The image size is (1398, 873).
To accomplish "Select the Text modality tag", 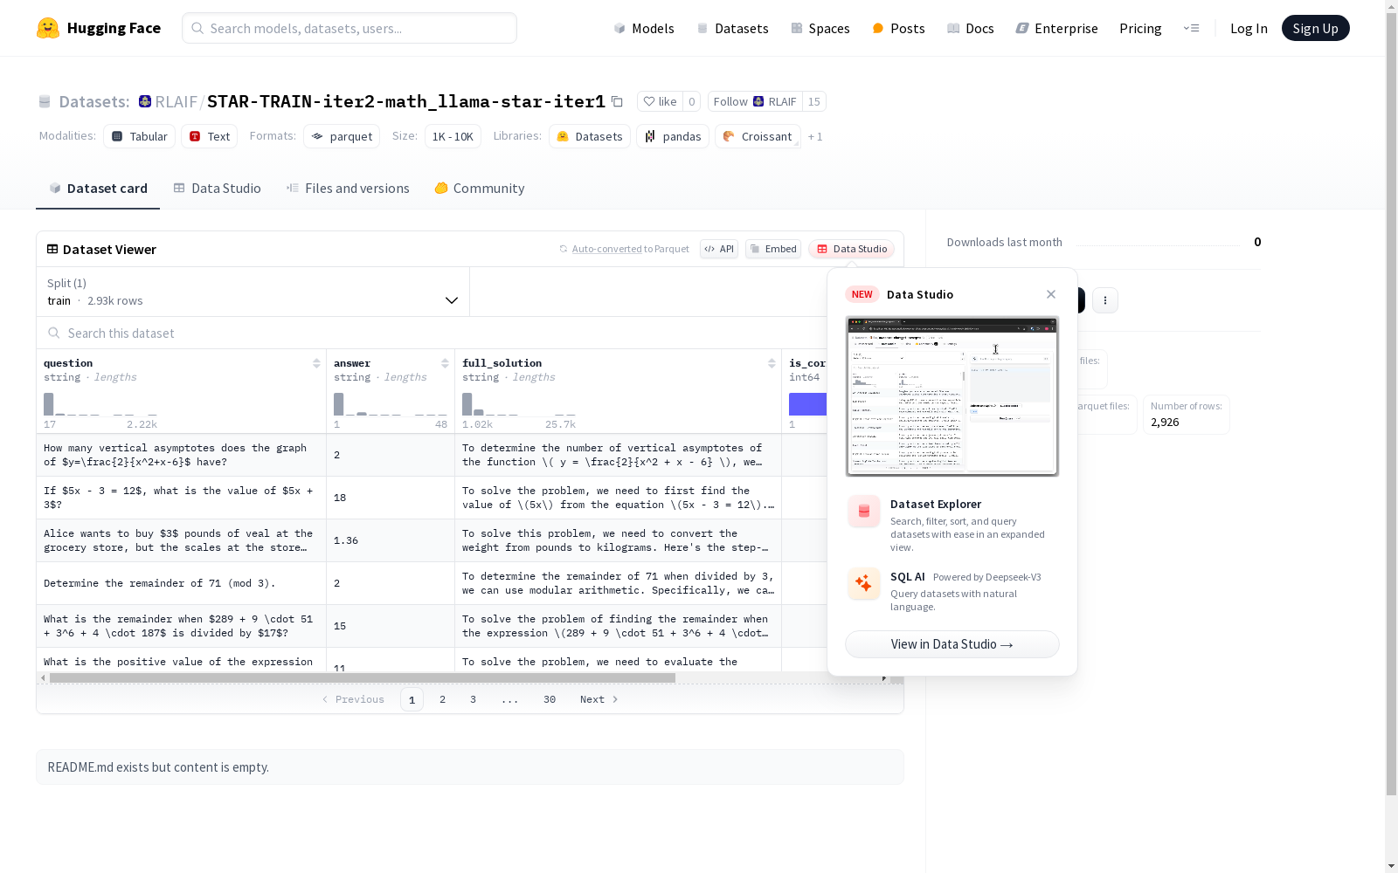I will pyautogui.click(x=210, y=136).
